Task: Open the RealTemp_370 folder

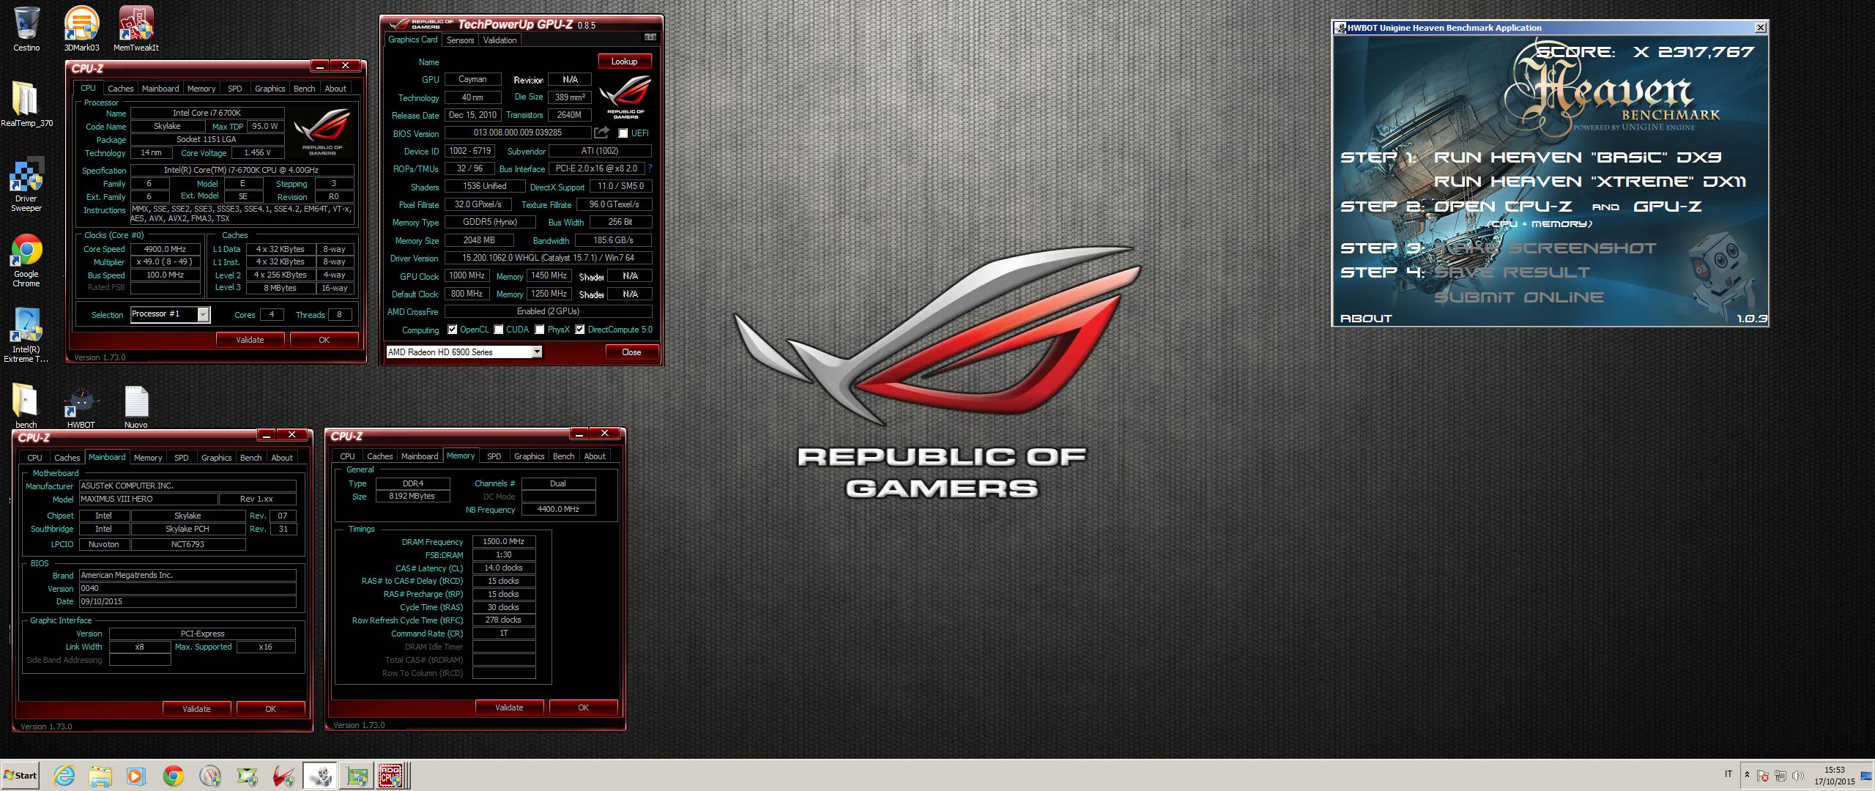Action: (26, 103)
